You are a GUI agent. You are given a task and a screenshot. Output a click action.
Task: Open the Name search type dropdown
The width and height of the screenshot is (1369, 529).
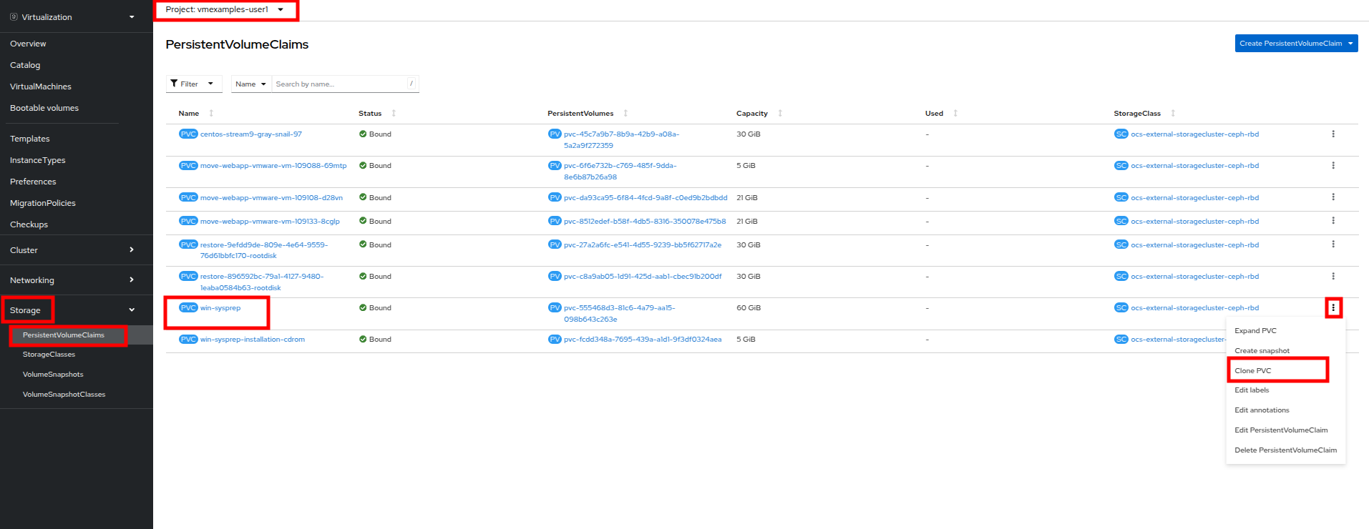[x=250, y=84]
